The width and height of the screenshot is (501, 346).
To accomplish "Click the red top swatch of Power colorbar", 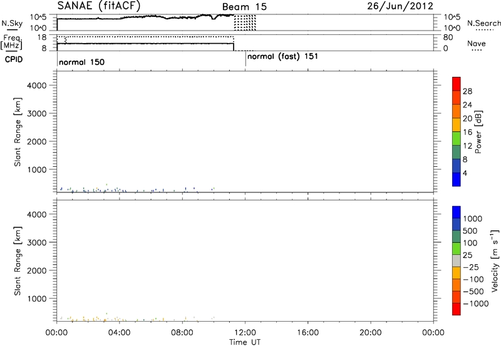I will [x=457, y=84].
